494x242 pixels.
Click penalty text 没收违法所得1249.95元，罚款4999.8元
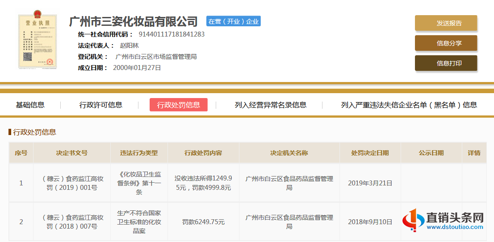[x=203, y=183]
